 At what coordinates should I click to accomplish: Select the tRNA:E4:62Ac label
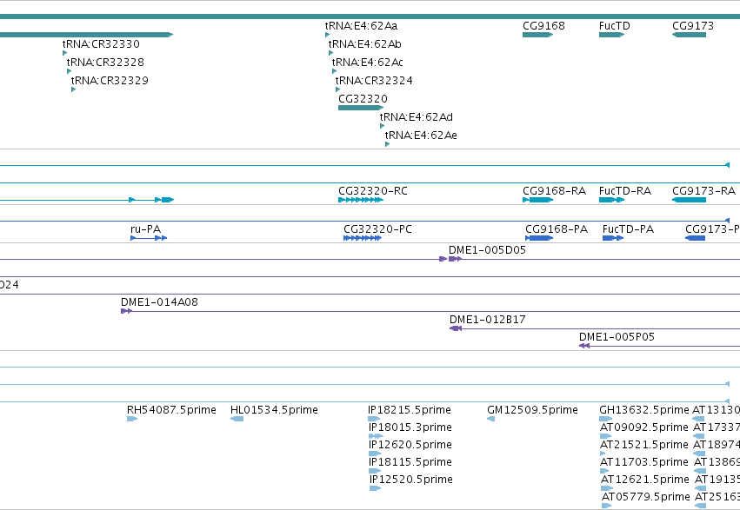pos(367,63)
